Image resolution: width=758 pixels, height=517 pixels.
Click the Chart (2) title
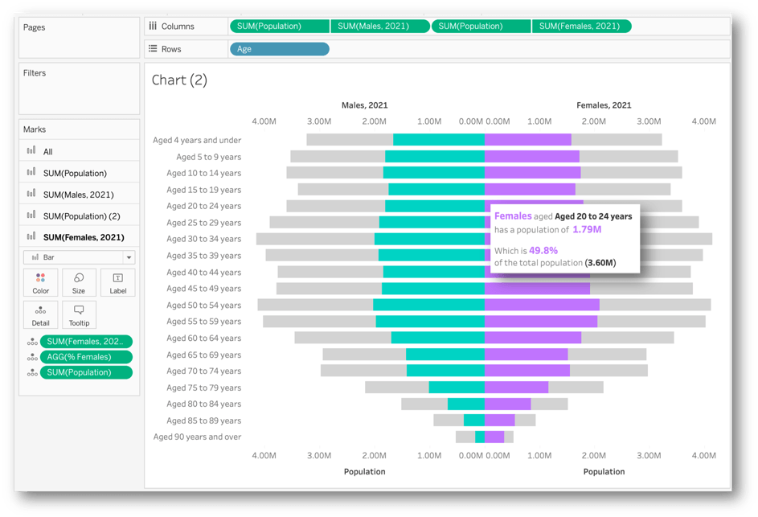click(x=179, y=80)
